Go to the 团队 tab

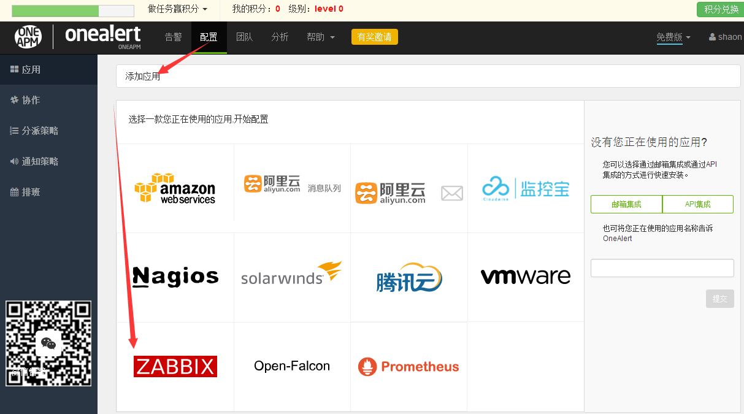244,37
